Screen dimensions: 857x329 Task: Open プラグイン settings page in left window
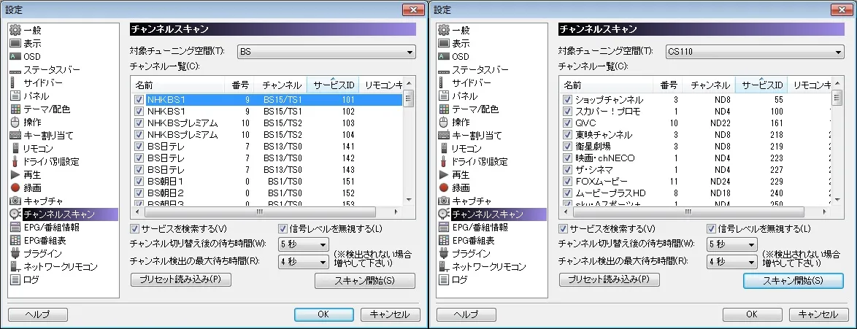point(42,253)
